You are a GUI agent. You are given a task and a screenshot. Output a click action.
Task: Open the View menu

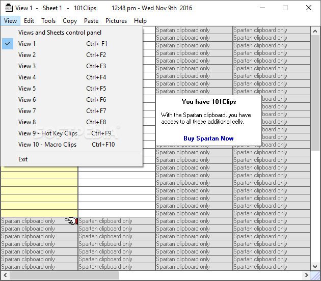coord(10,21)
